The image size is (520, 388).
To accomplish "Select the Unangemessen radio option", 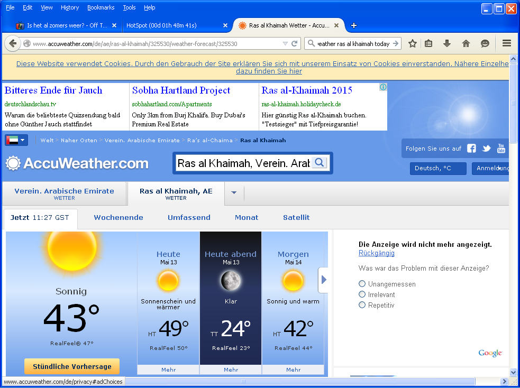I will click(362, 284).
